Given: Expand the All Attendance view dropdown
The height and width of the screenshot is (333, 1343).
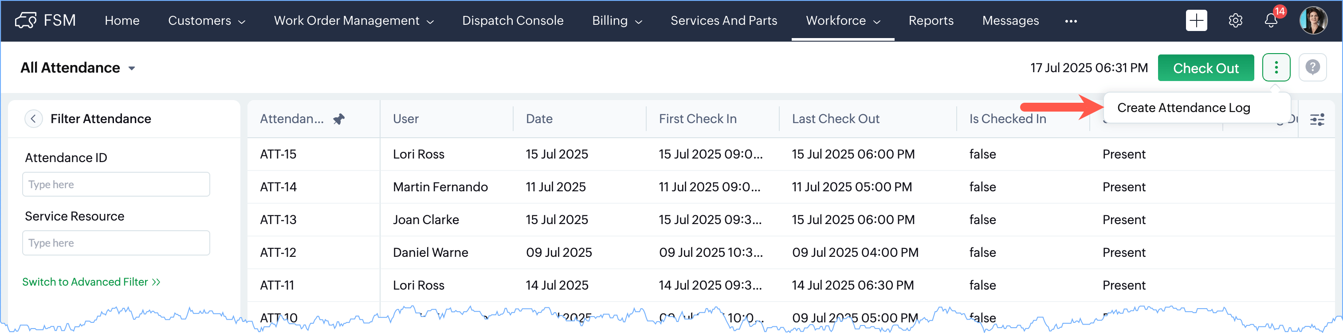Looking at the screenshot, I should coord(132,68).
